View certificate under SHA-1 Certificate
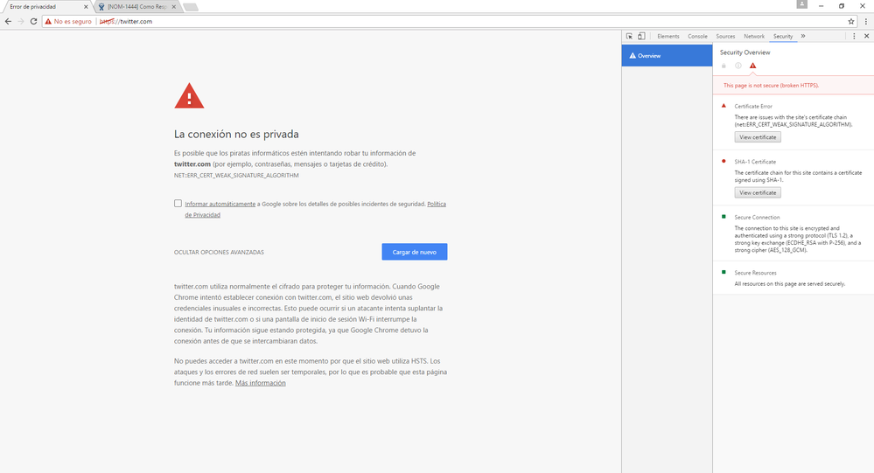 tap(758, 192)
